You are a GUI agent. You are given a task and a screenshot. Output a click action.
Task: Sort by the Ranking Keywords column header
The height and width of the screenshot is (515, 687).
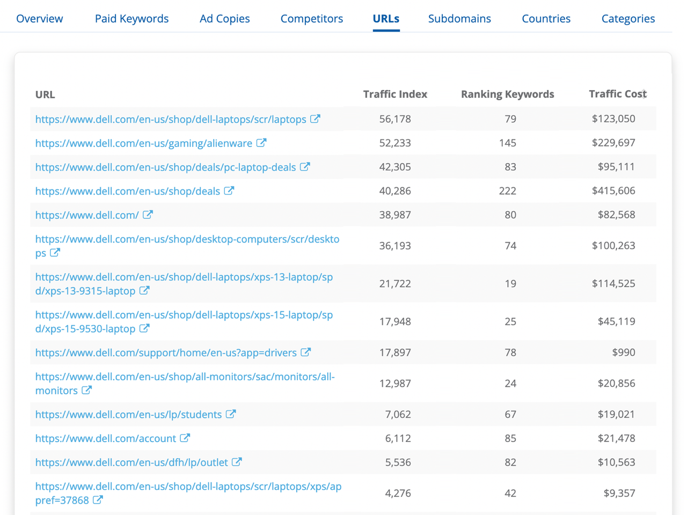(x=507, y=94)
